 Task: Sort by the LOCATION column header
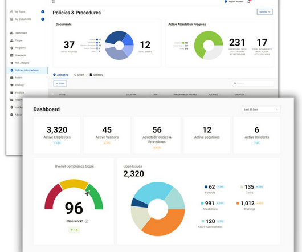point(131,95)
